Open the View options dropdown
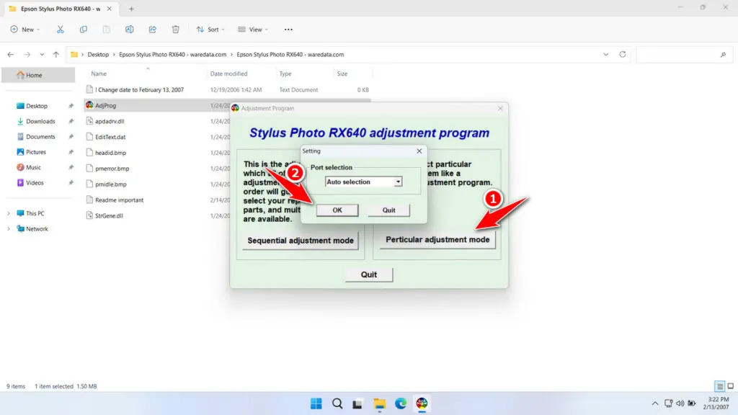Screen dimensions: 738x415 [254, 30]
